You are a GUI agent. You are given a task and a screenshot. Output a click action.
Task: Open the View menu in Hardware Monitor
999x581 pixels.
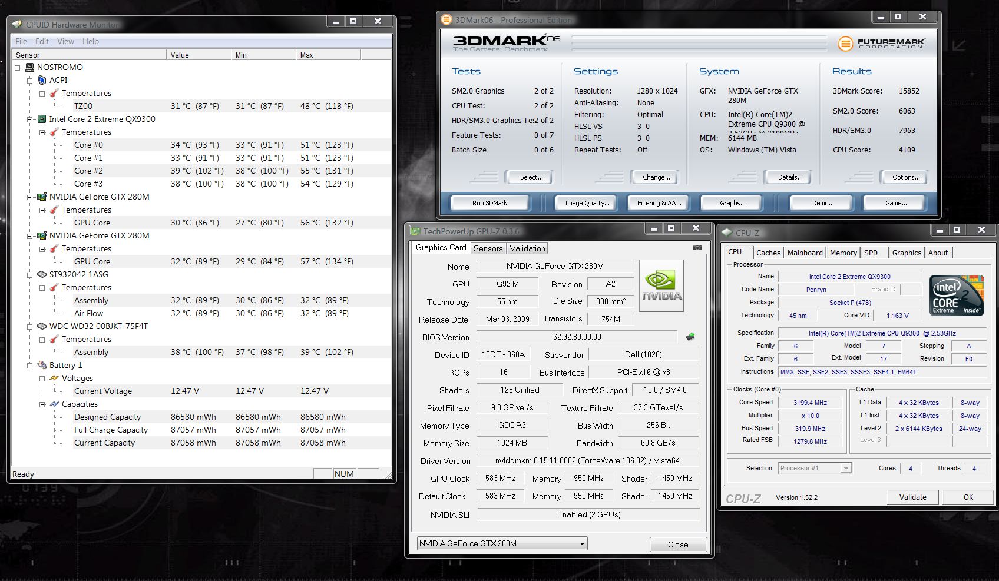(65, 41)
